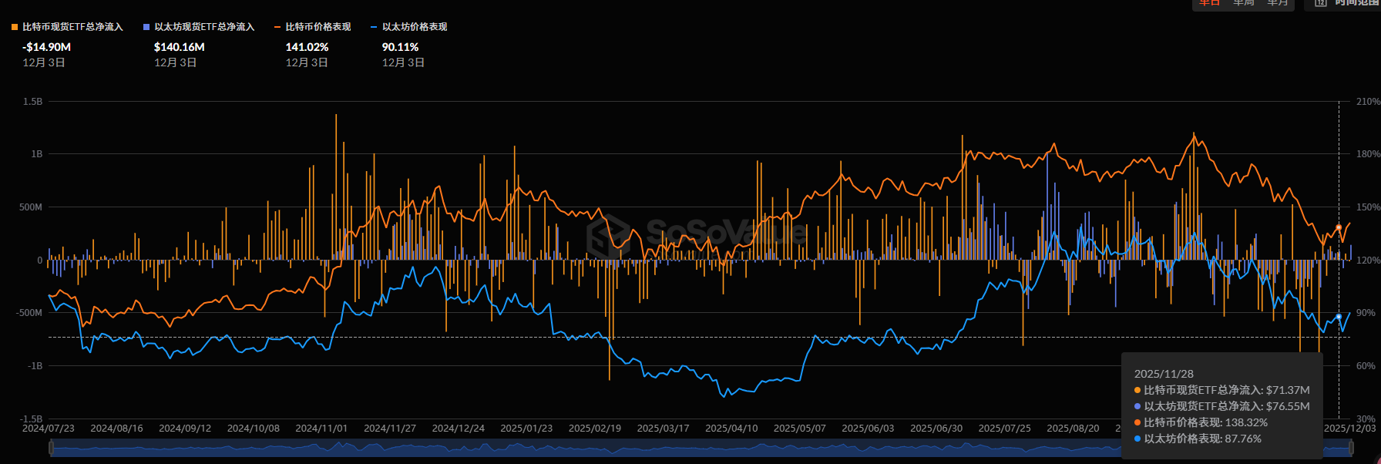
Task: Select the 单周 weekly view tab
Action: 1243,3
